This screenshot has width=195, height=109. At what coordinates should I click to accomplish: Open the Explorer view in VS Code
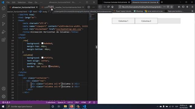click(4, 8)
